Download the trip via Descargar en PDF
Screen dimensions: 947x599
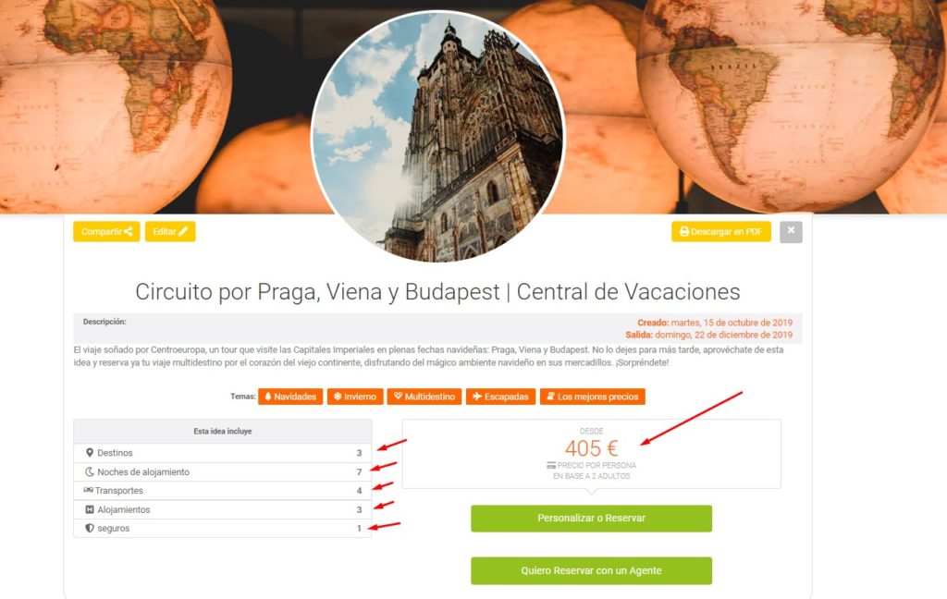721,232
